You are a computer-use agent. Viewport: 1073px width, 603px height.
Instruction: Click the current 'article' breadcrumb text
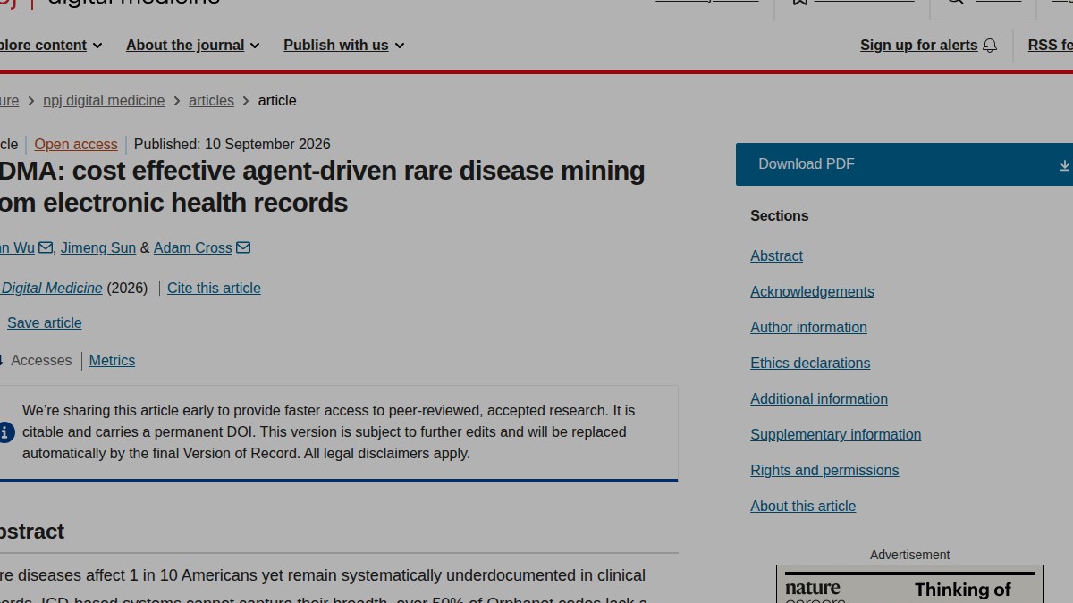277,101
